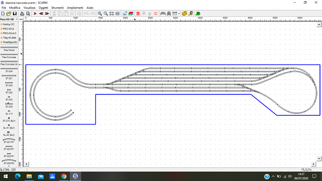The width and height of the screenshot is (322, 181).
Task: Click the horizontal scrollbar left arrow
Action: pyautogui.click(x=27, y=164)
